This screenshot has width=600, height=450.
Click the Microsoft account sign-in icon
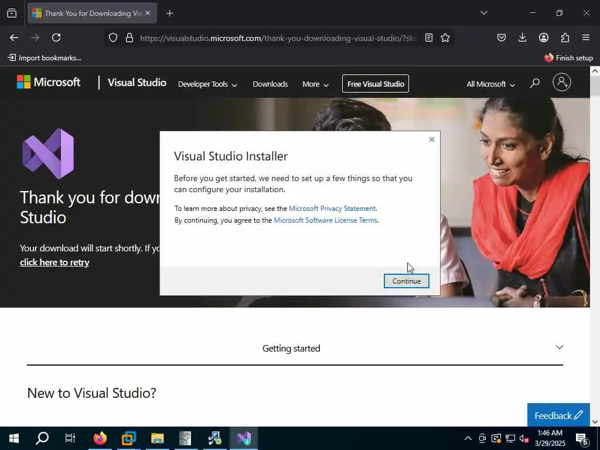click(562, 82)
